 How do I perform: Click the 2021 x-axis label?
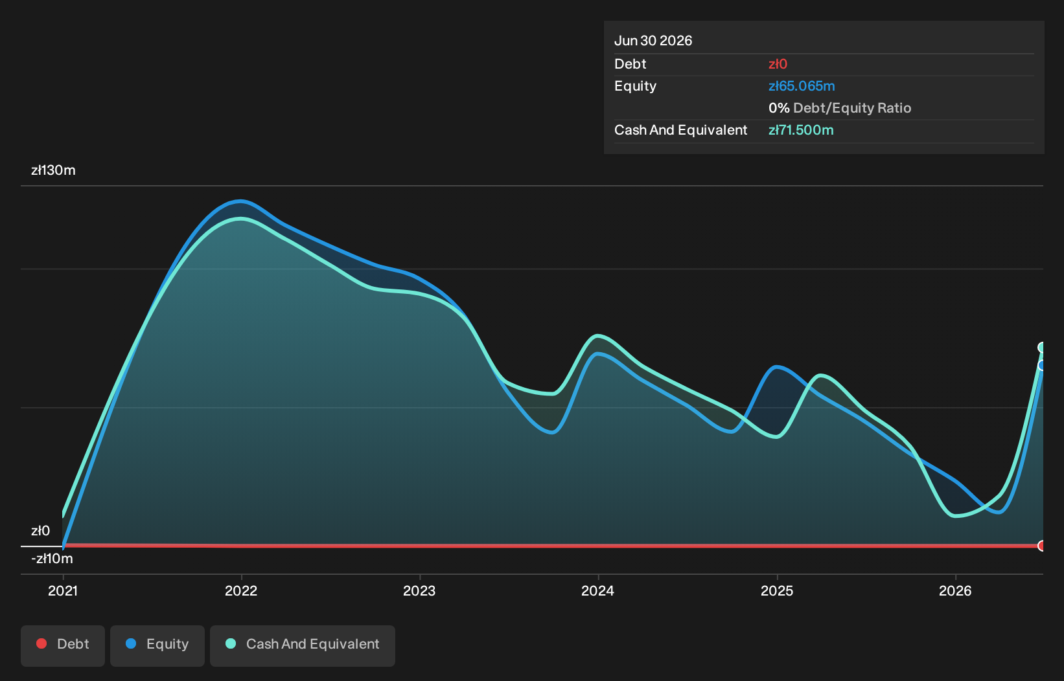[63, 590]
